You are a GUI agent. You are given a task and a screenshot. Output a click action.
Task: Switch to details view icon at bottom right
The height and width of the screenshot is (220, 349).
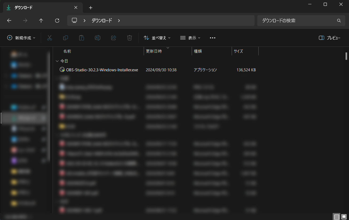pyautogui.click(x=337, y=217)
